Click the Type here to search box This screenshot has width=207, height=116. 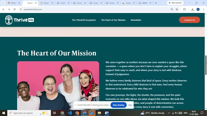[x=29, y=113]
